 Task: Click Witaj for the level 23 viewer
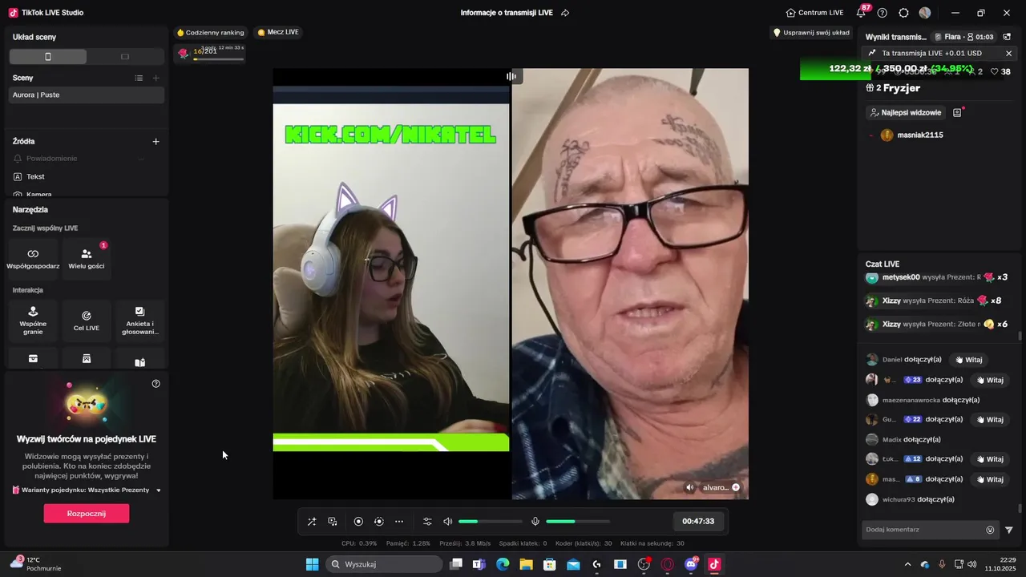click(x=989, y=380)
